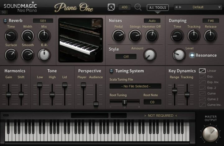
Task: Click the disk streaming icon in top bar
Action: [111, 7]
